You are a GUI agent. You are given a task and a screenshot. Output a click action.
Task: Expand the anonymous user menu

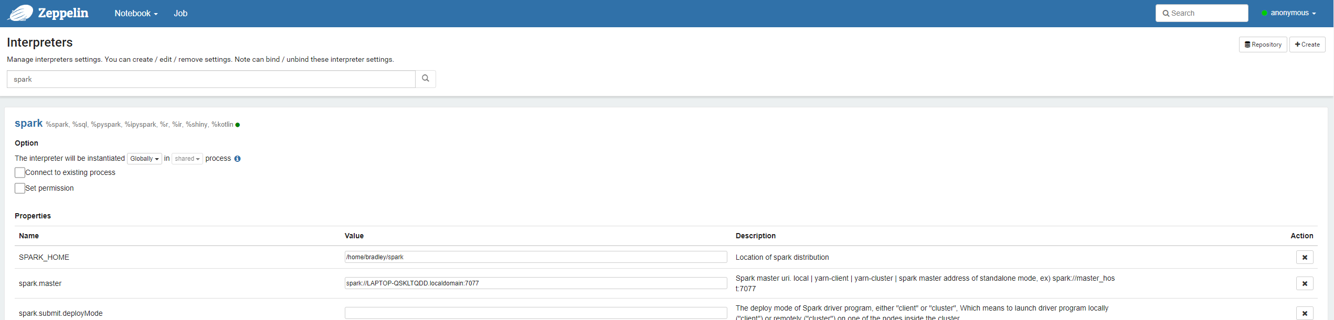click(1289, 13)
